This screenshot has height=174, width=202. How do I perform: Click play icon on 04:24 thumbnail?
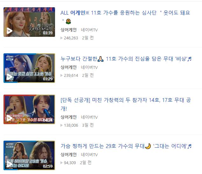[x=10, y=118]
